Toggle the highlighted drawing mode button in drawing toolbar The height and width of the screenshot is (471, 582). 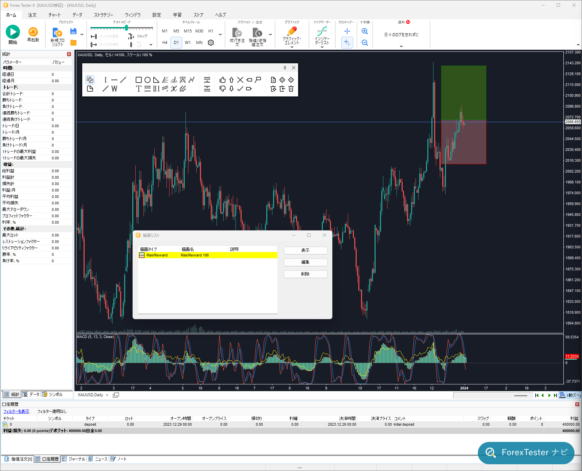[x=90, y=80]
